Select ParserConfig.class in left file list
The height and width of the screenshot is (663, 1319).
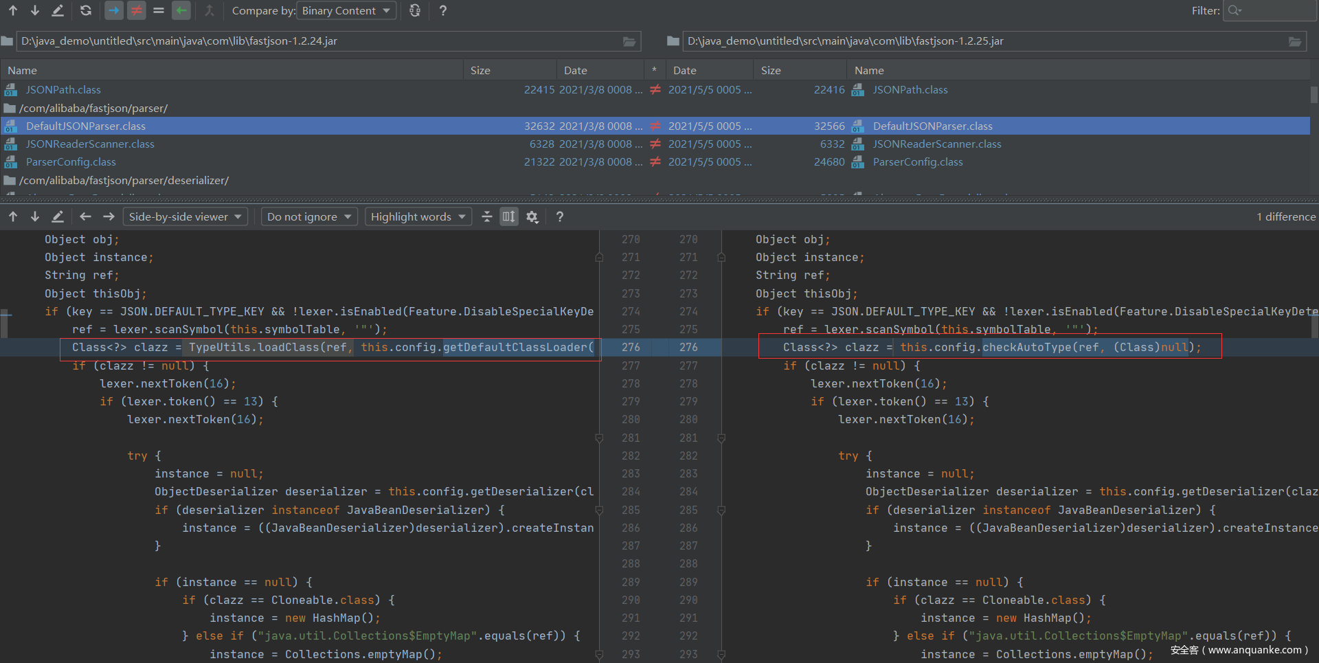pos(71,162)
